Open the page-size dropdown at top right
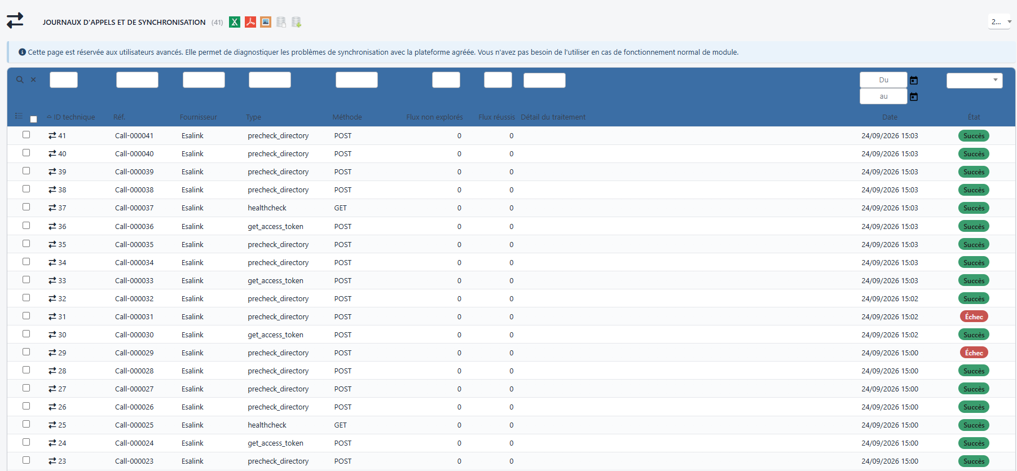Image resolution: width=1017 pixels, height=471 pixels. [1000, 22]
